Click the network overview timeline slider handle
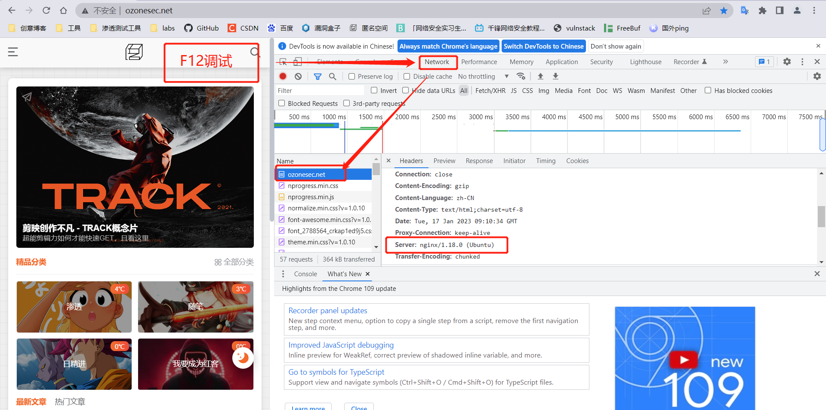The height and width of the screenshot is (410, 826). 823,135
